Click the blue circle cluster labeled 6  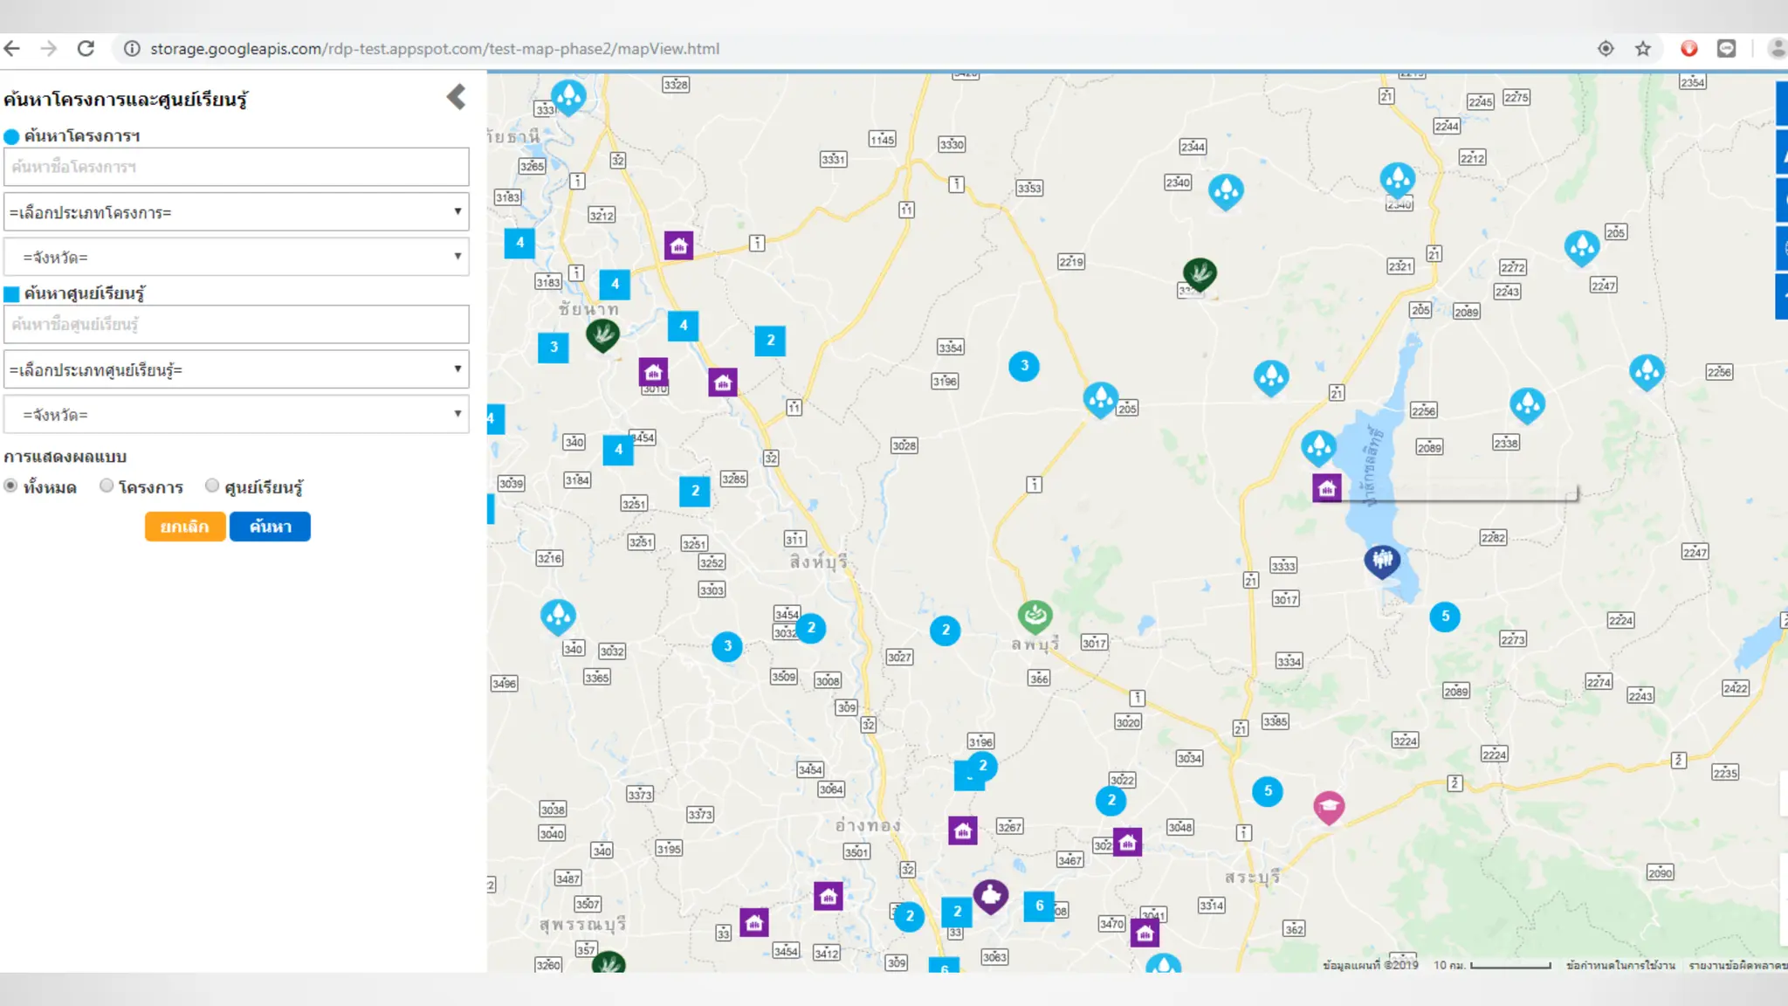(x=1039, y=906)
